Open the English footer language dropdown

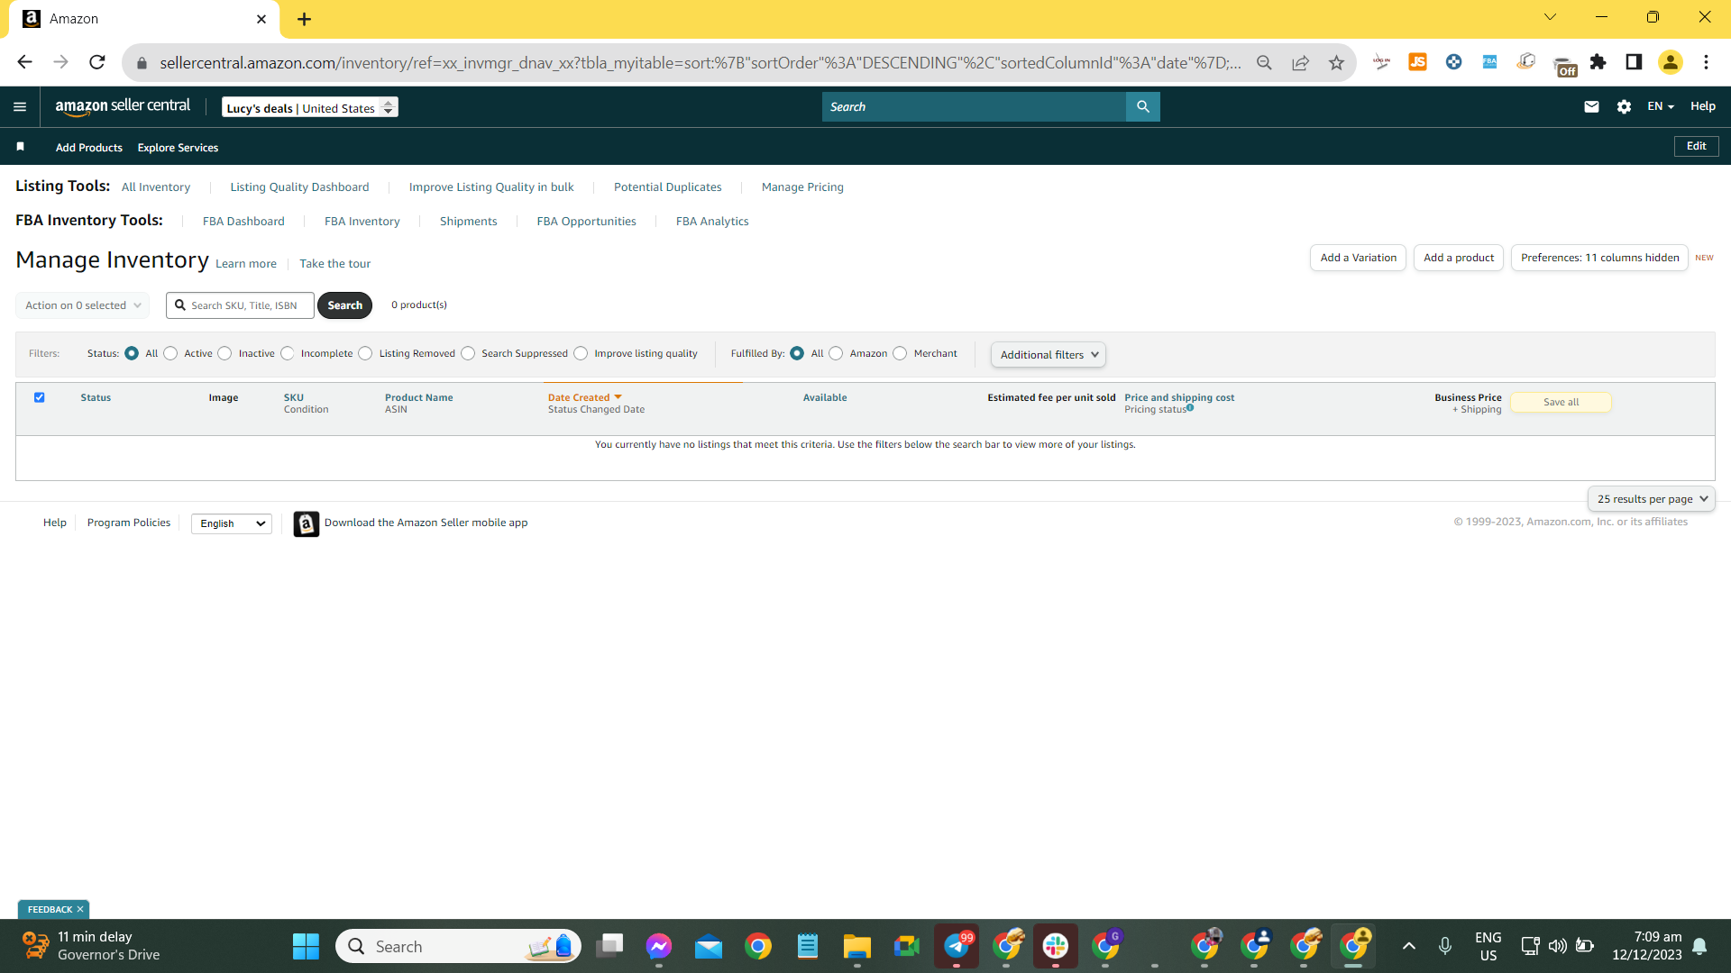pos(232,523)
